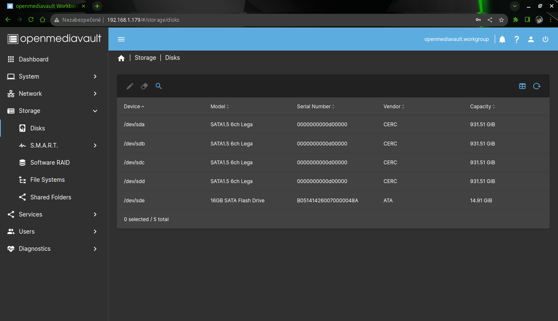
Task: Click the power icon in header
Action: pyautogui.click(x=545, y=39)
